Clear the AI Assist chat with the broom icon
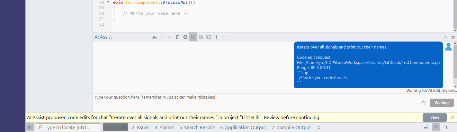Viewport: 457px width, 132px height. (155, 37)
